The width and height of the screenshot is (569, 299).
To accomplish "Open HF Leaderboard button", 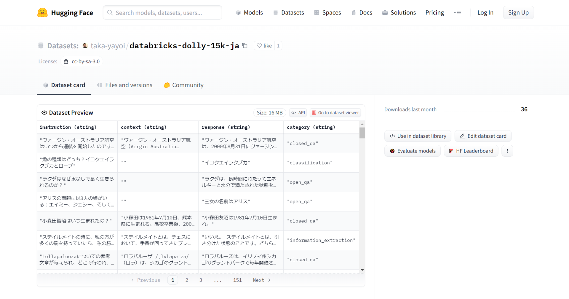I will [471, 151].
